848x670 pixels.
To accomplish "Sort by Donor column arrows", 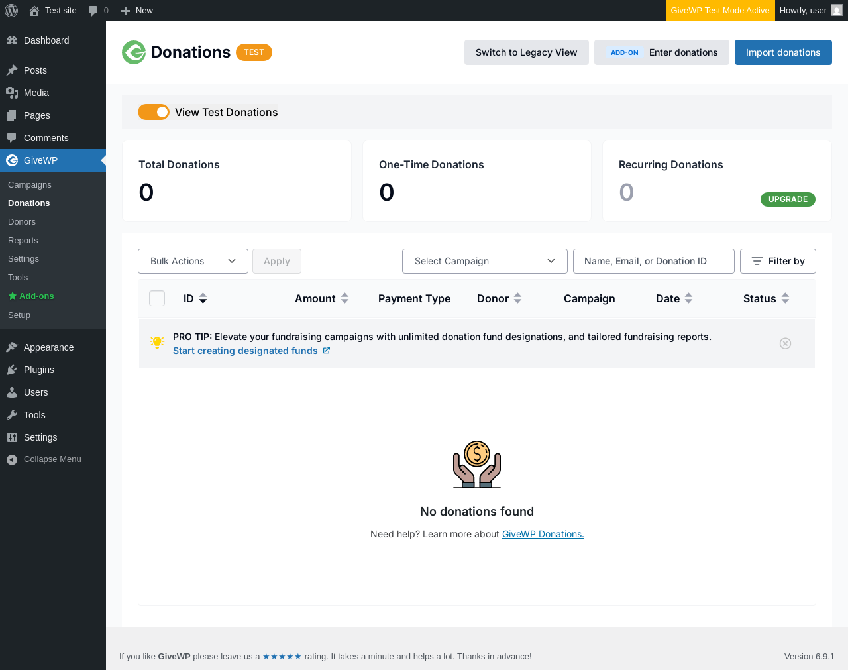I will click(x=517, y=298).
